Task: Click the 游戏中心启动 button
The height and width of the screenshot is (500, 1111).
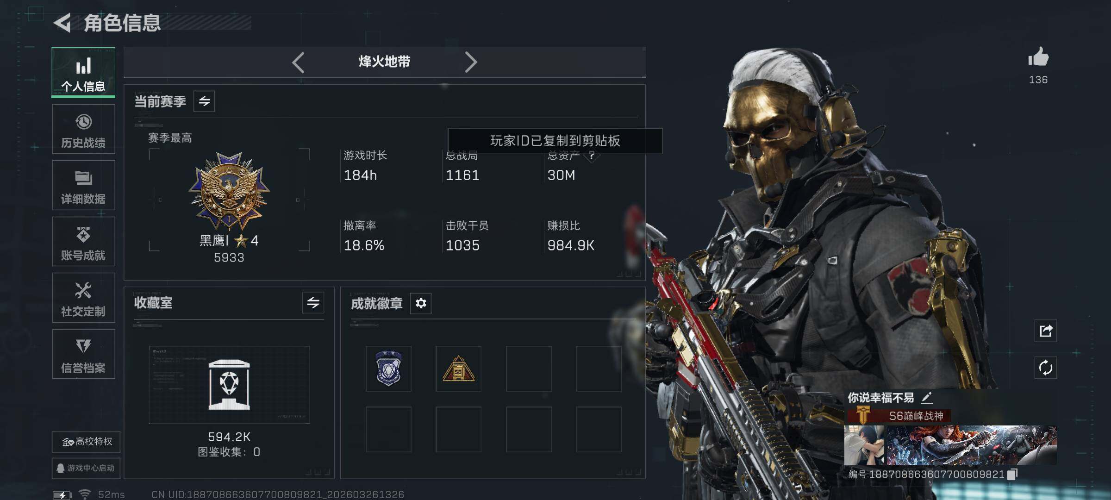Action: point(86,468)
